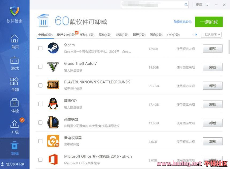Open the title bar menu triangle icon
The image size is (230, 169).
point(207,5)
